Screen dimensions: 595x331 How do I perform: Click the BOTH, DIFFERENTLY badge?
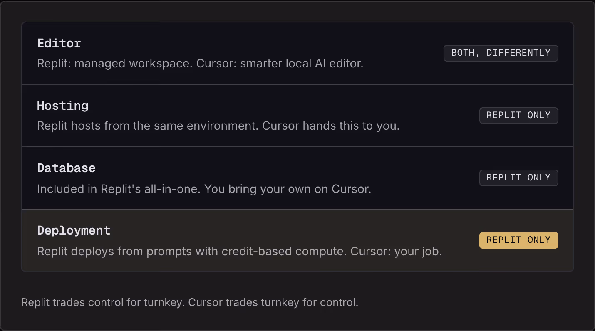click(501, 53)
